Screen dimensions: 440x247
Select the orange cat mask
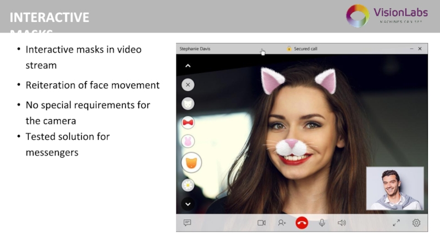coord(191,162)
